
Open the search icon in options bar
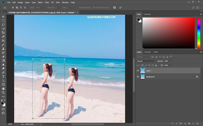193,8
